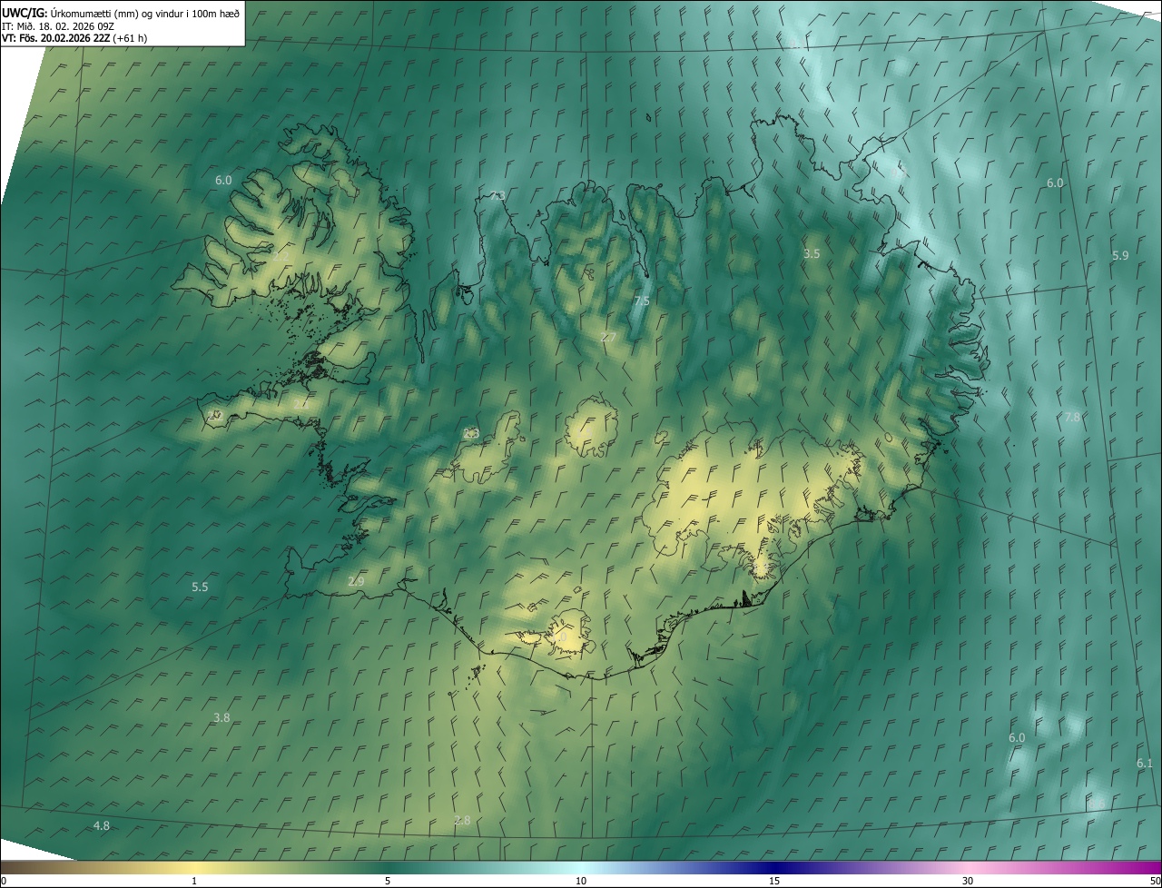The height and width of the screenshot is (888, 1162).
Task: Click the initialization time "IT: Mið. 18. 02. 2026 09Z"
Action: [x=58, y=26]
